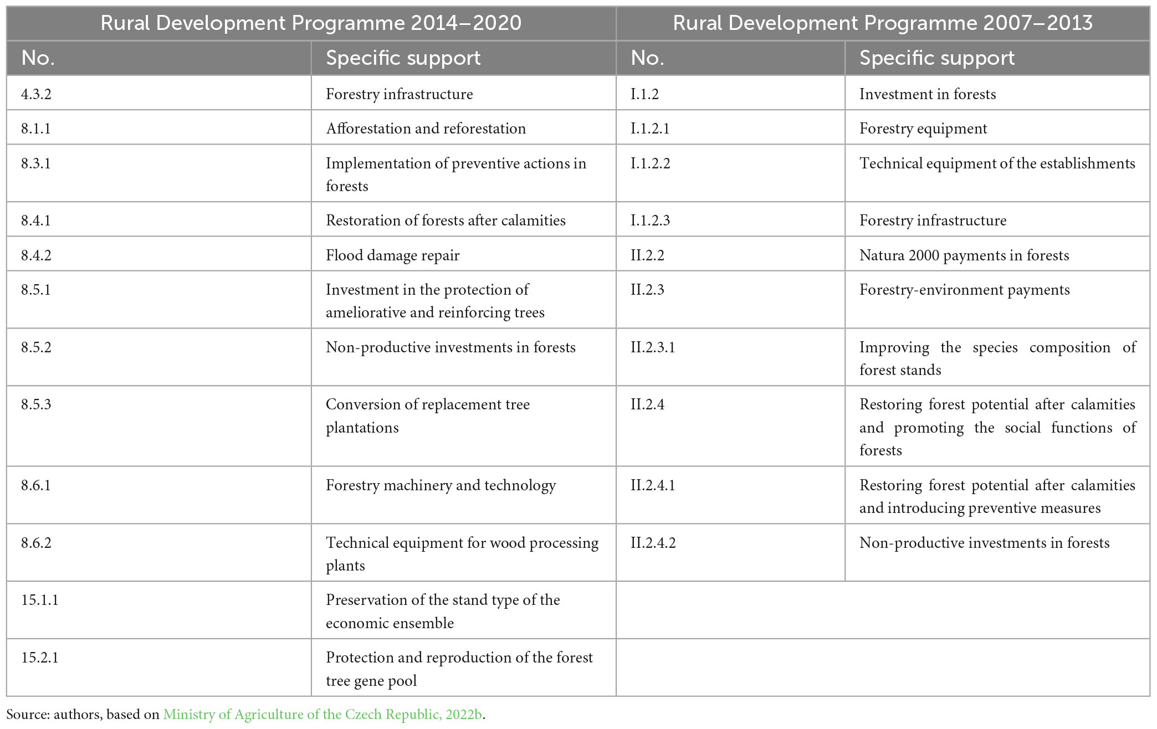Image resolution: width=1157 pixels, height=729 pixels.
Task: Click cell number II.2.2
Action: [x=731, y=254]
